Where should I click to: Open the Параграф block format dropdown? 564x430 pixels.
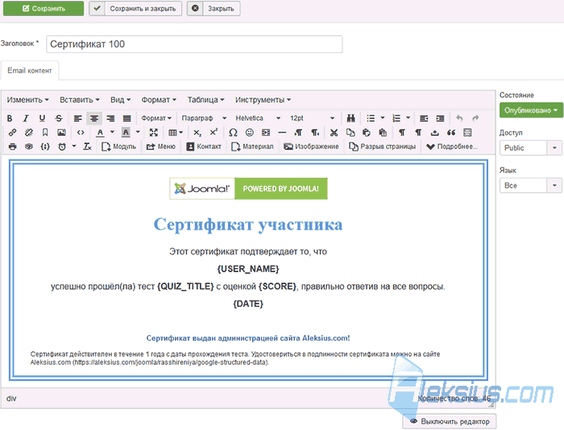pos(204,118)
